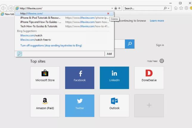Maximize the browser window
192x128 pixels.
[180, 3]
